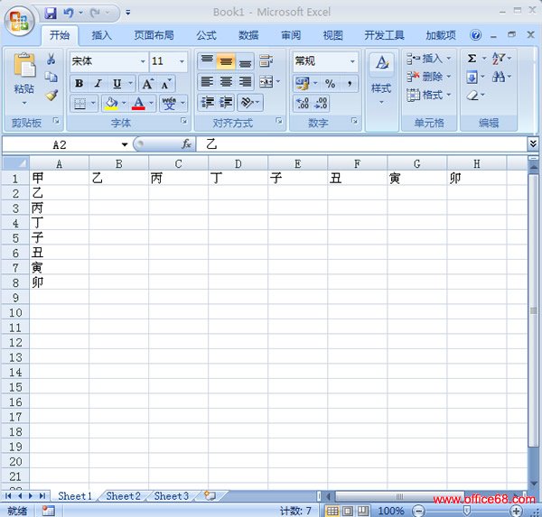This screenshot has height=517, width=542.
Task: Toggle bottom vertical alignment
Action: (245, 60)
